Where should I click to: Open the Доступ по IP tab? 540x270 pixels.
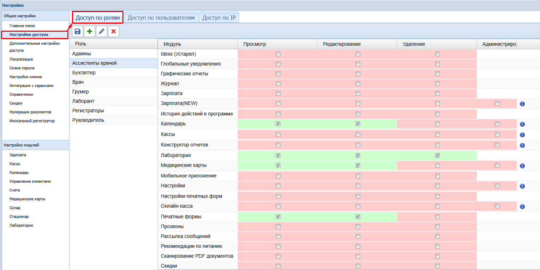click(219, 18)
